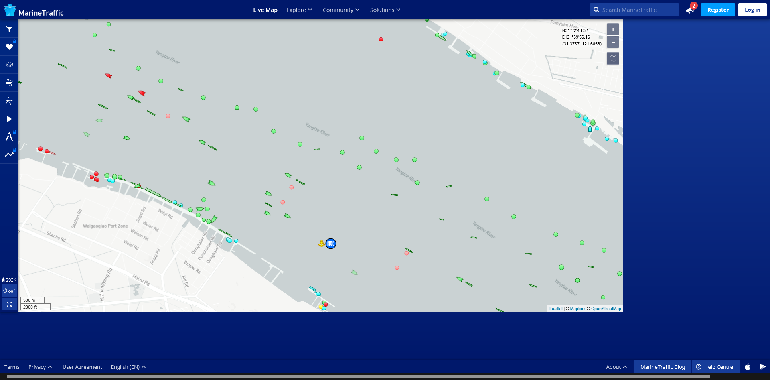Toggle fullscreen map view icon
The width and height of the screenshot is (770, 380).
(x=9, y=304)
